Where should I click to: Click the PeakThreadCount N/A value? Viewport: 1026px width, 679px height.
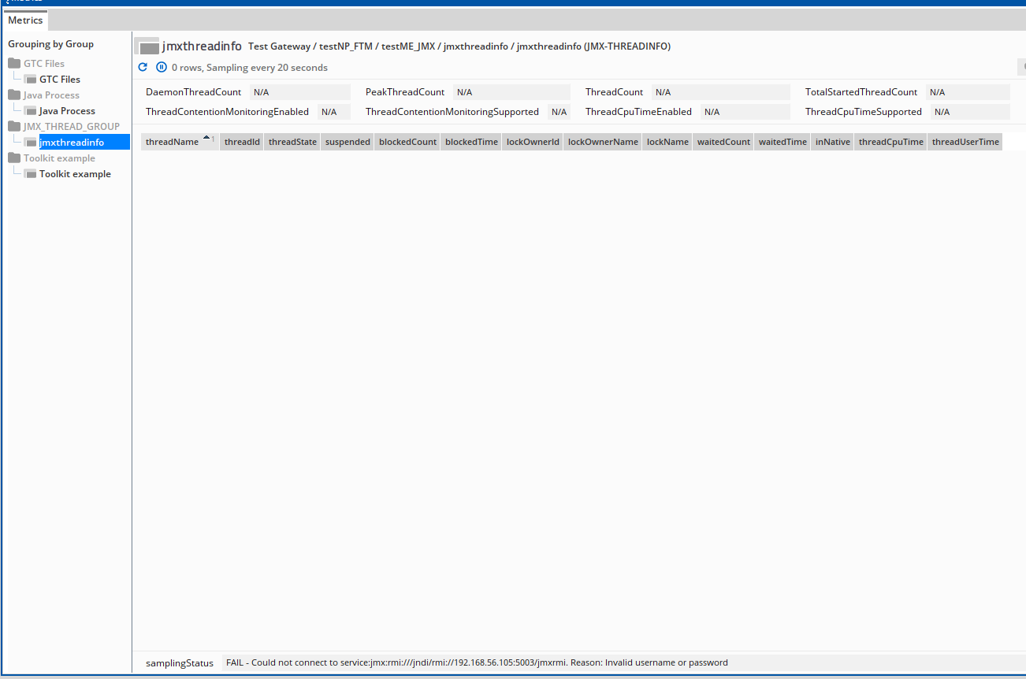511,92
